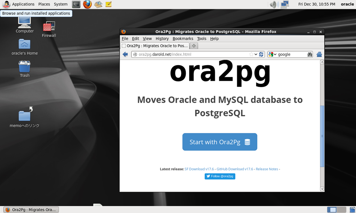Switch to second workspace in switcher
The image size is (356, 213).
[341, 210]
